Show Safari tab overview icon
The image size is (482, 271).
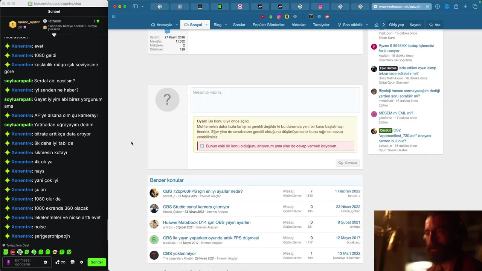[x=475, y=6]
